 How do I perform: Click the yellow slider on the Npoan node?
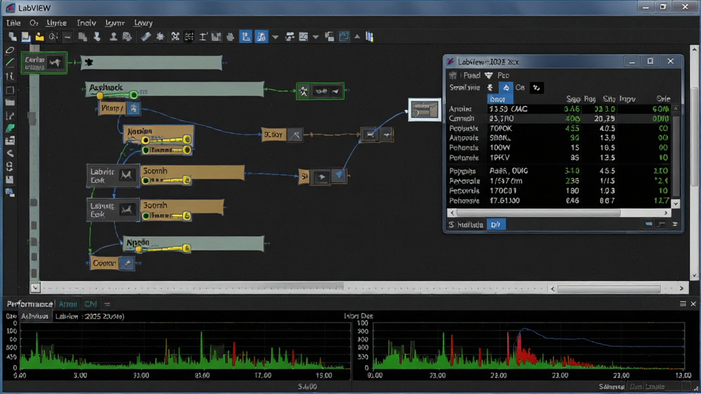tap(163, 248)
